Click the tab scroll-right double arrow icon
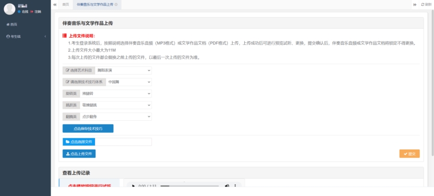This screenshot has width=434, height=196. pos(415,4)
